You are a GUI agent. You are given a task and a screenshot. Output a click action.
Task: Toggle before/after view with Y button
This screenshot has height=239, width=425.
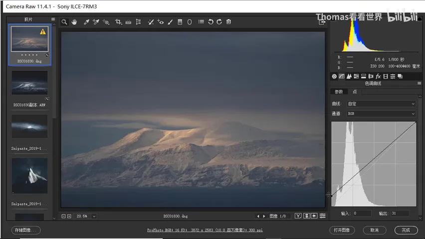298,216
